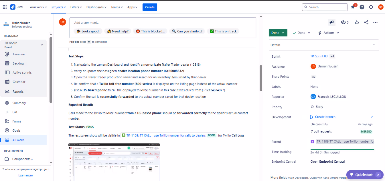
Task: Select All work in the sidebar
Action: 24,140
